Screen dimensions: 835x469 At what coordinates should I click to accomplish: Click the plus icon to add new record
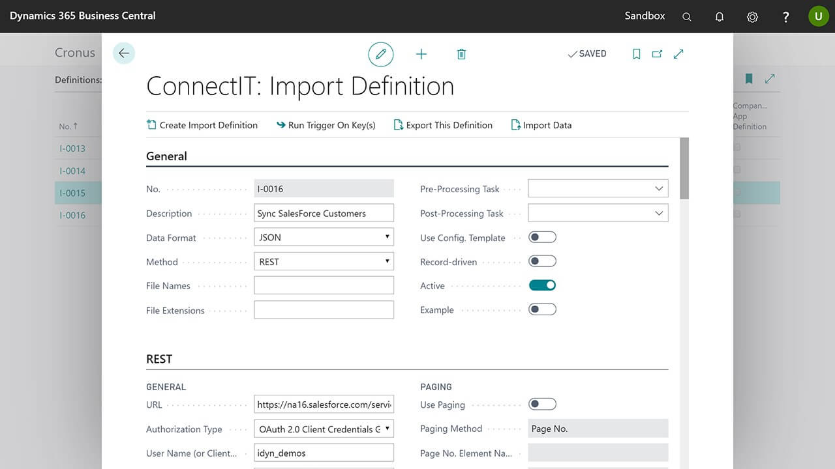click(421, 54)
